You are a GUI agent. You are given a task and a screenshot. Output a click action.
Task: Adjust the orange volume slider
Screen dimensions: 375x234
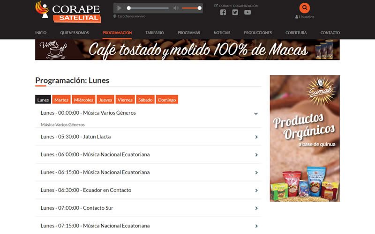[x=191, y=8]
